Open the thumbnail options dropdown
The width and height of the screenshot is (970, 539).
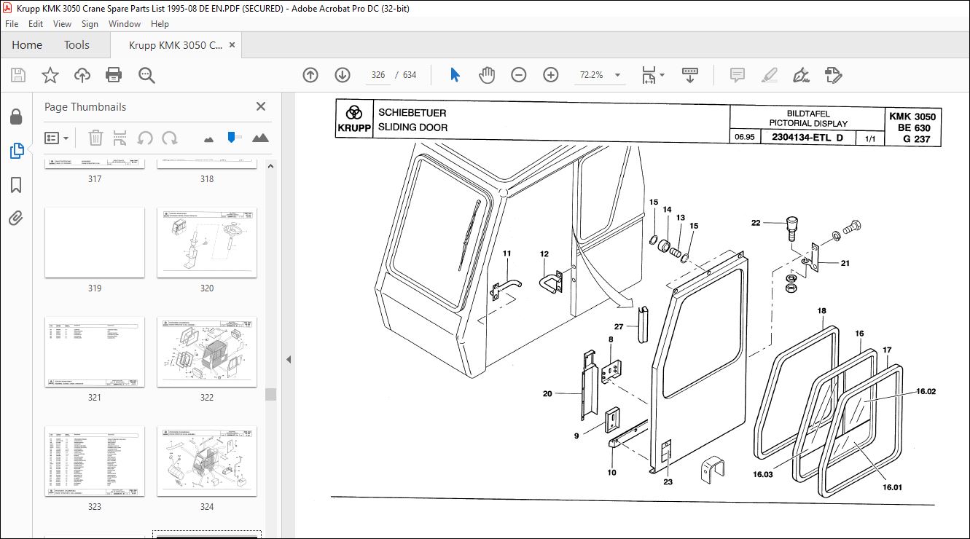[x=57, y=138]
